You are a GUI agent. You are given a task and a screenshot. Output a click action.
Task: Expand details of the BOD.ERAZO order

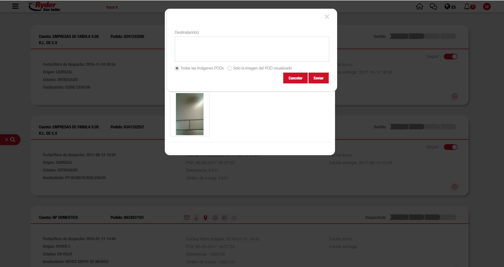[454, 187]
